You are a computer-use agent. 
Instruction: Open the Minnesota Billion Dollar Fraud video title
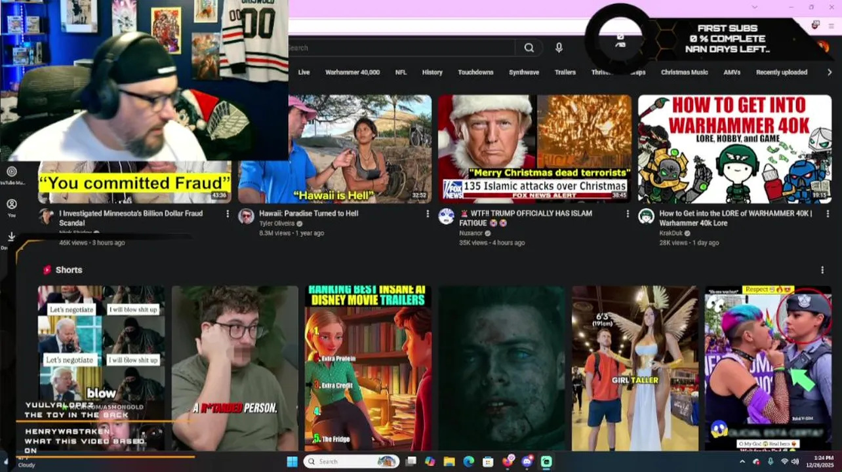(x=130, y=218)
